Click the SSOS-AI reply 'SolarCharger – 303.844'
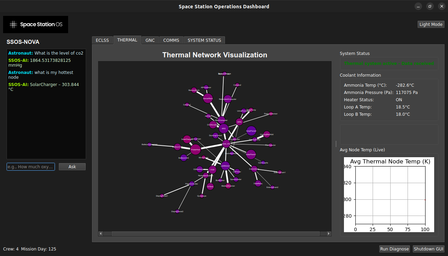 [44, 87]
